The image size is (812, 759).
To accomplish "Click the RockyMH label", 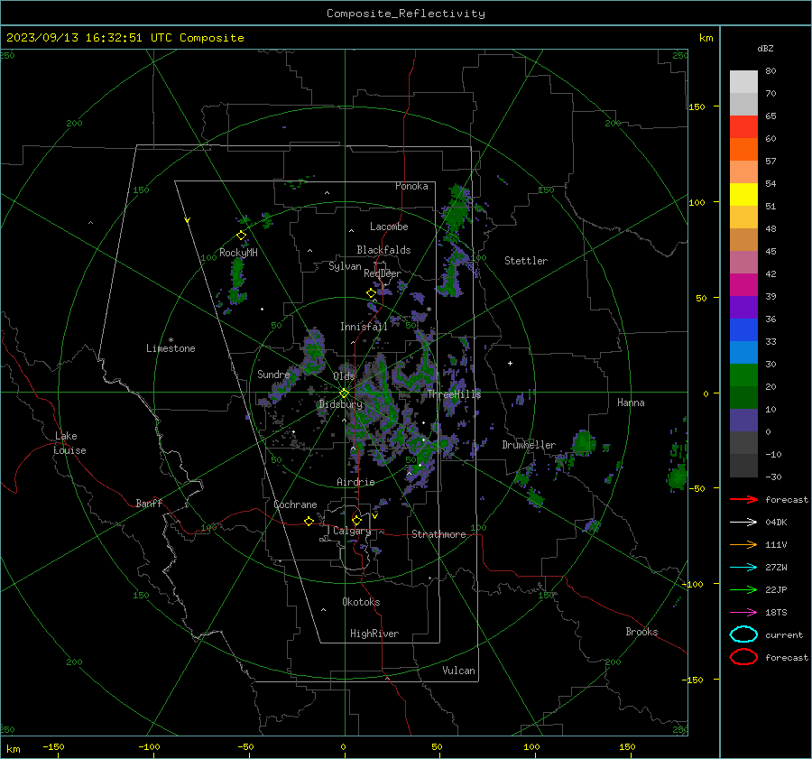I will coord(238,253).
